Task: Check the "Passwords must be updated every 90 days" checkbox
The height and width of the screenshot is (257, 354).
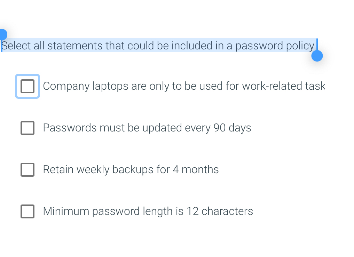Action: coord(27,128)
